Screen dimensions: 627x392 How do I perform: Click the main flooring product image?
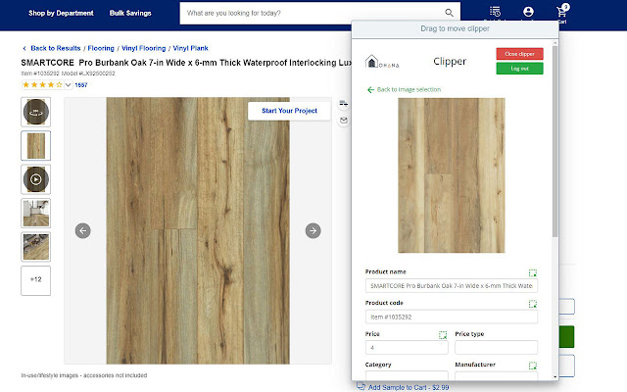[x=198, y=230]
